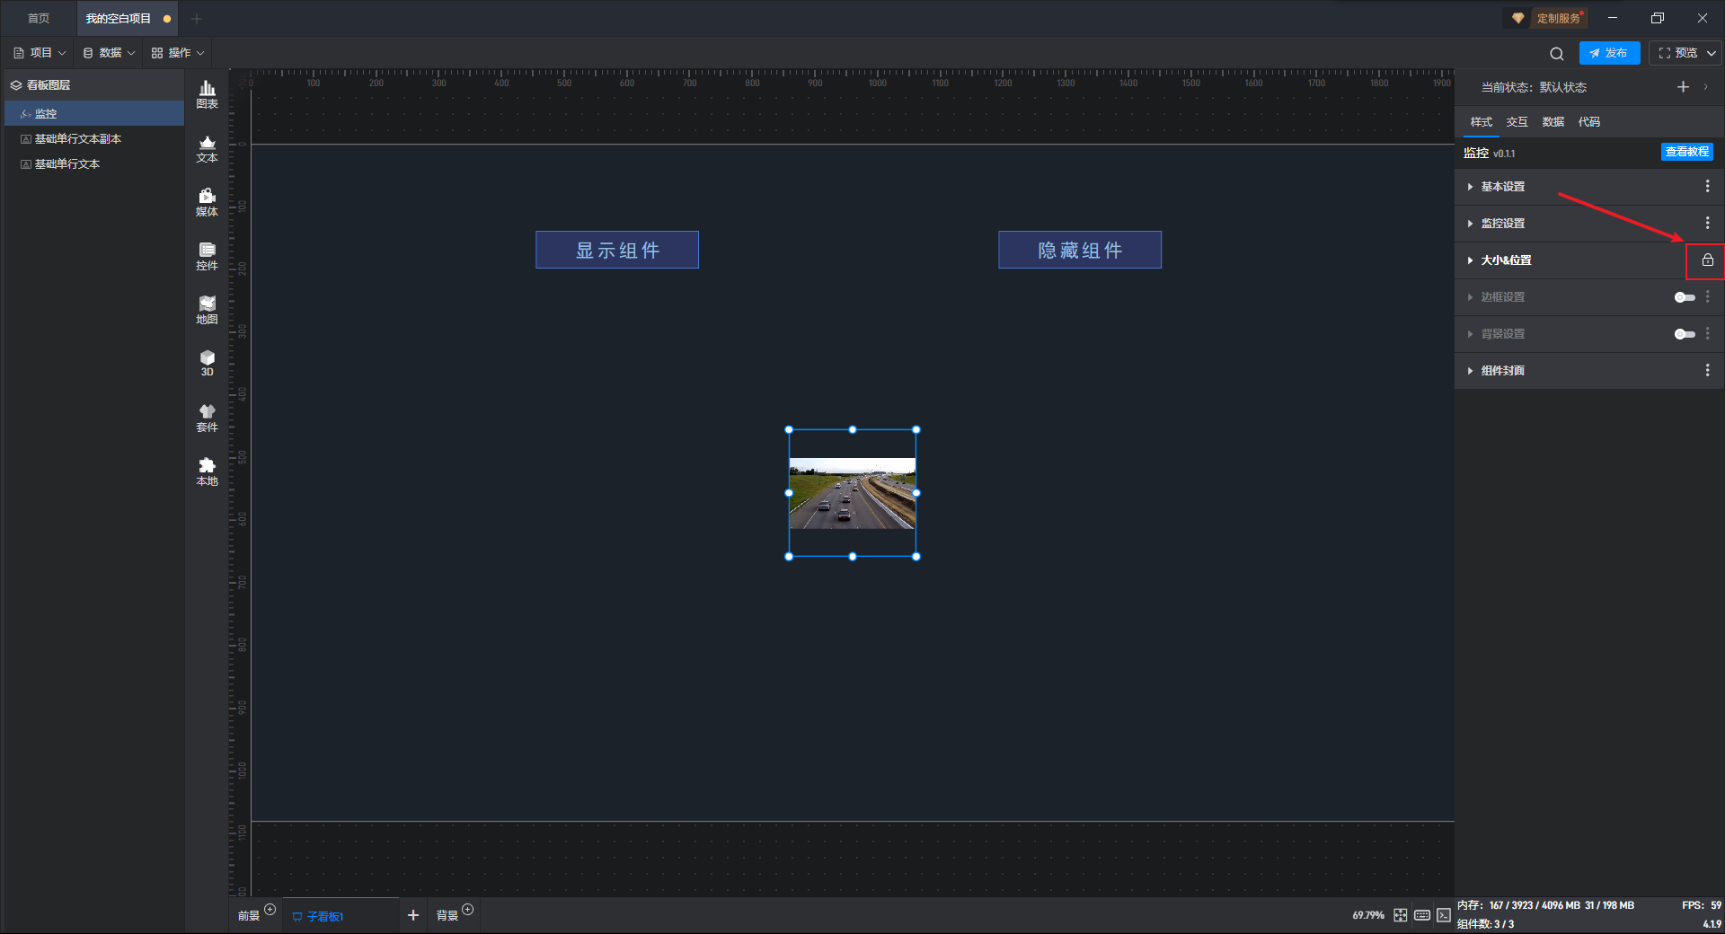Switch to the 样式 tab
1725x934 pixels.
[x=1481, y=122]
